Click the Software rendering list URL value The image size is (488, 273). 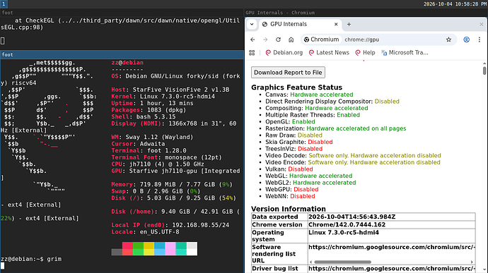(x=392, y=247)
